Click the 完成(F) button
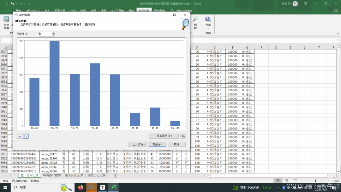Image resolution: width=341 pixels, height=192 pixels. [x=157, y=144]
